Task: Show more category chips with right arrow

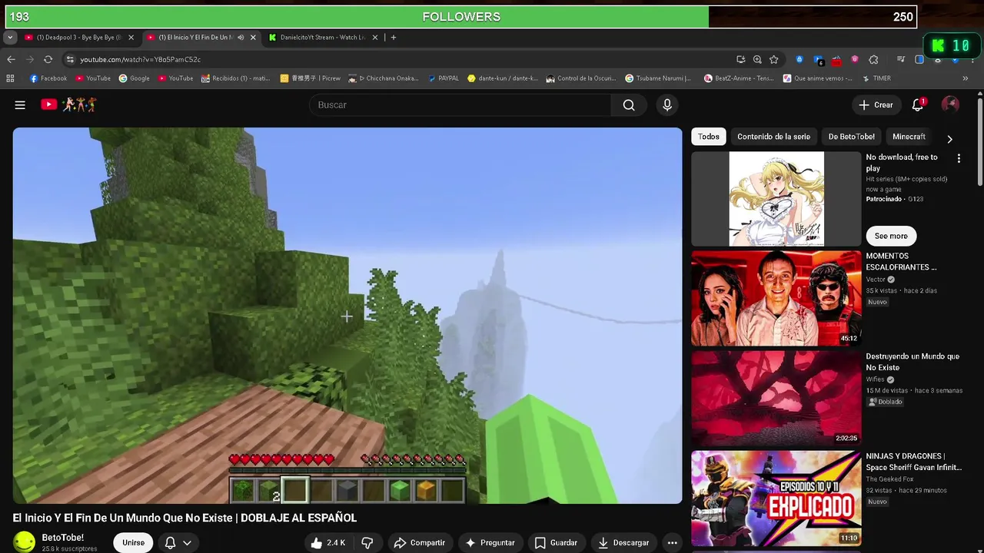Action: 949,139
